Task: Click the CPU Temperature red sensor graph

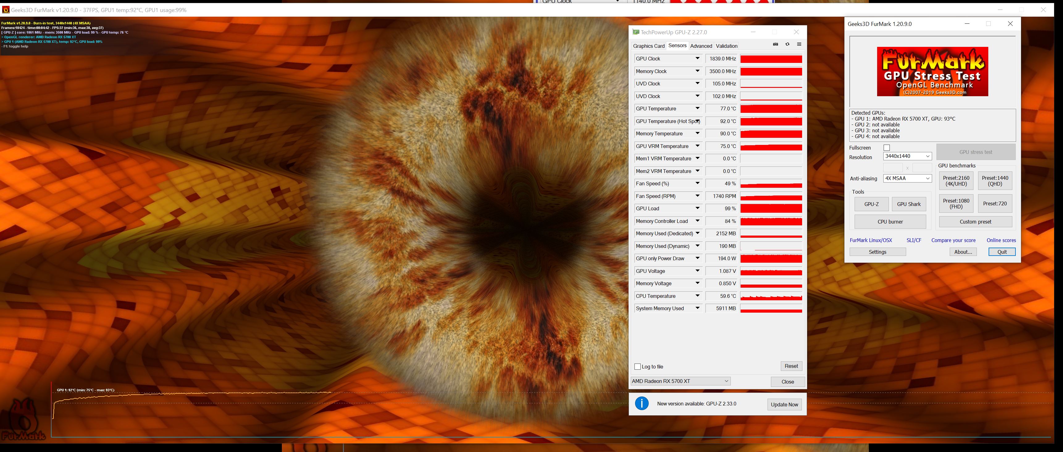Action: [771, 296]
